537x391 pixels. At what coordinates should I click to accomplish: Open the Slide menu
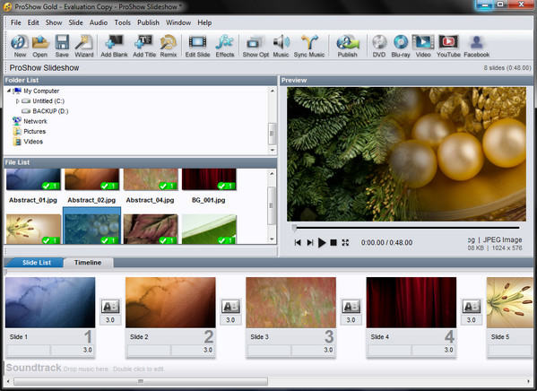75,22
